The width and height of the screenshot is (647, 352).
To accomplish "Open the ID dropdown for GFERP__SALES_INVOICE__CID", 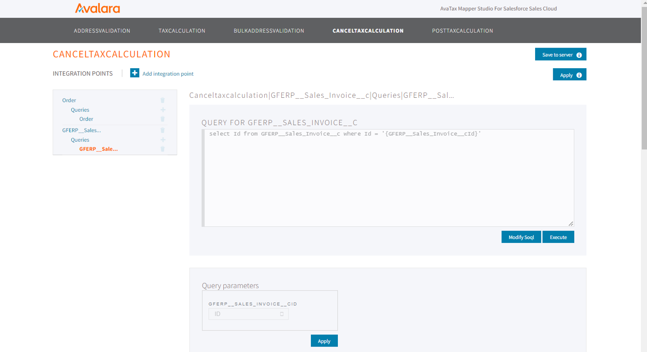I will tap(248, 314).
